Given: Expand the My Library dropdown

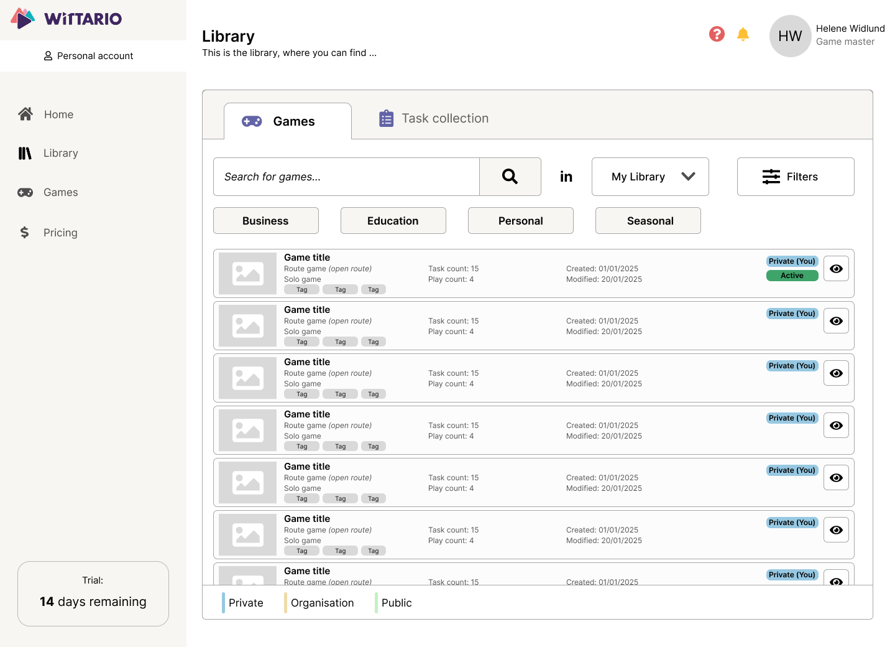Looking at the screenshot, I should [649, 177].
